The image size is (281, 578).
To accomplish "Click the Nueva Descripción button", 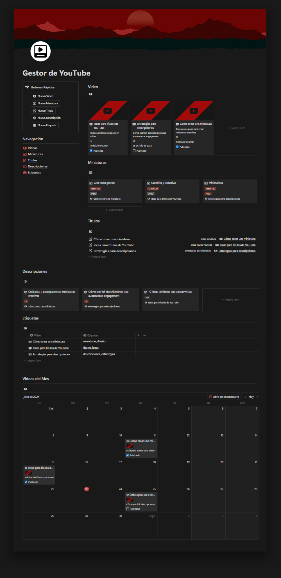I will click(47, 118).
